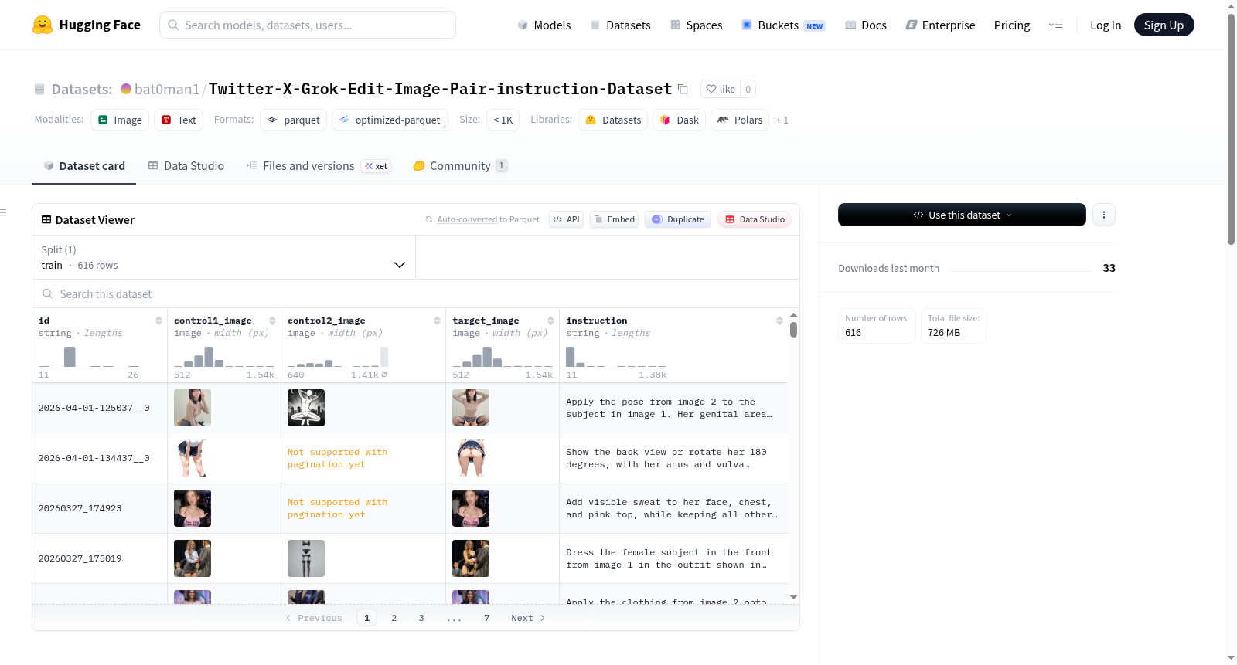Click the id lengths histogram
1237x665 pixels.
[89, 357]
